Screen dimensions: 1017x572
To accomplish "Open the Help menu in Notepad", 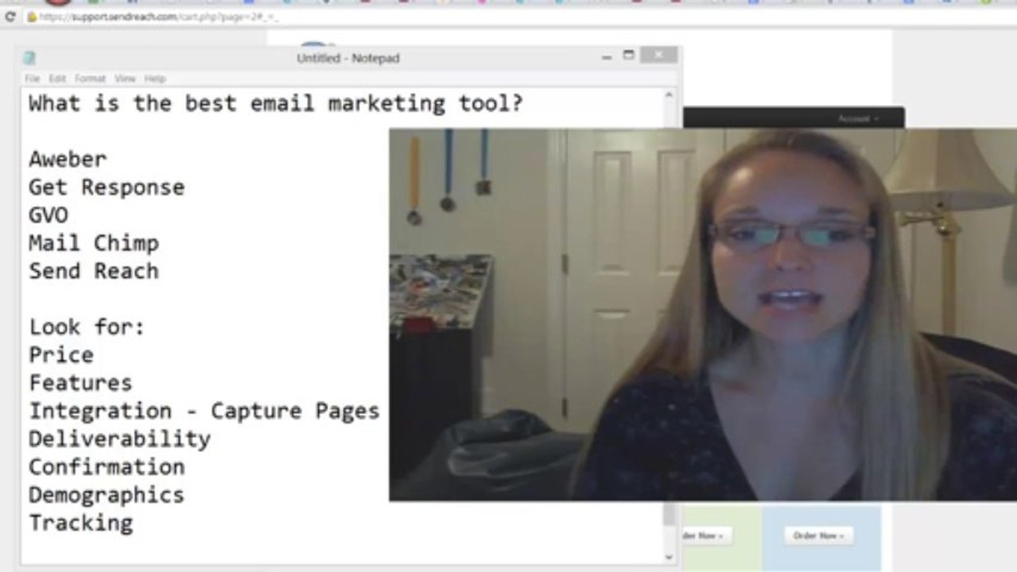I will 155,79.
